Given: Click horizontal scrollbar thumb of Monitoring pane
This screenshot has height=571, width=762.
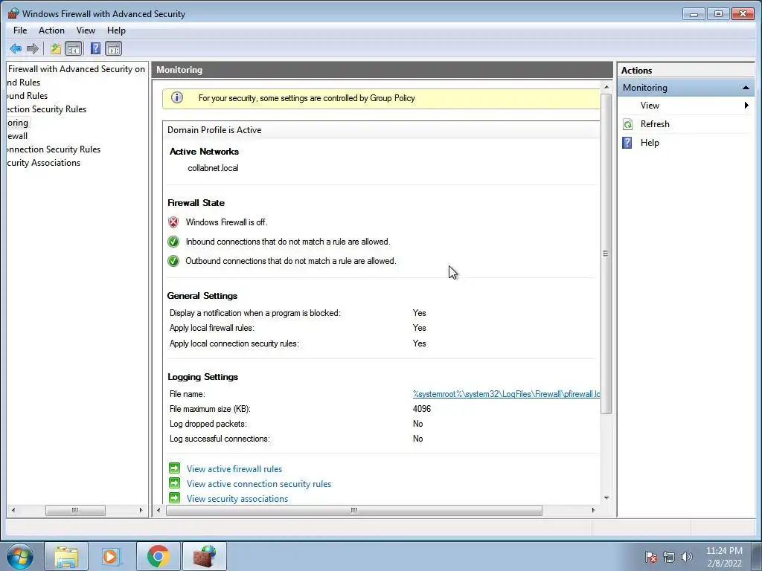Looking at the screenshot, I should coord(354,510).
